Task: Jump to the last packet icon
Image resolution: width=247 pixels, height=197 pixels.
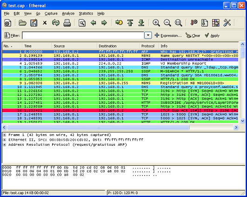Action: (x=141, y=23)
